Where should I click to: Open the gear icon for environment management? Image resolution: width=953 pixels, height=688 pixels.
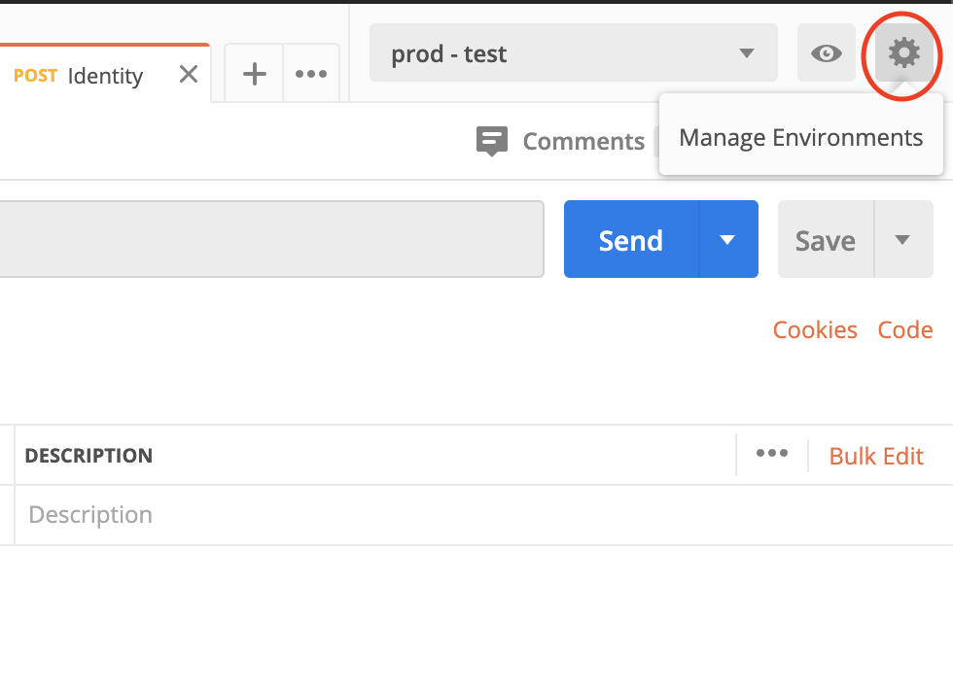click(x=903, y=52)
